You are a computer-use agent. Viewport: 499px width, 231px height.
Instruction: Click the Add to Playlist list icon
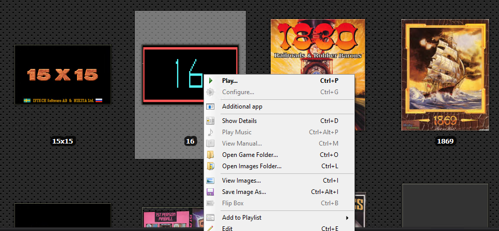210,218
